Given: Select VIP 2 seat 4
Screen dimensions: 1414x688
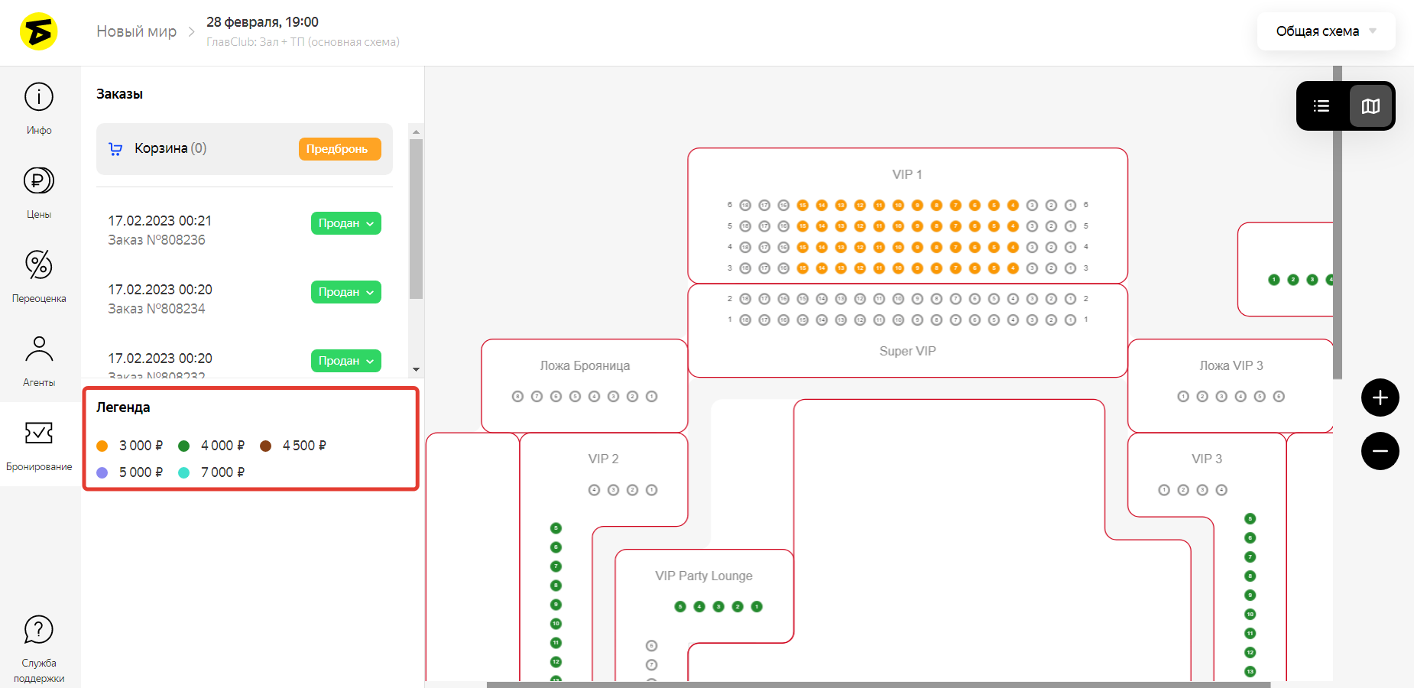Looking at the screenshot, I should [x=594, y=490].
